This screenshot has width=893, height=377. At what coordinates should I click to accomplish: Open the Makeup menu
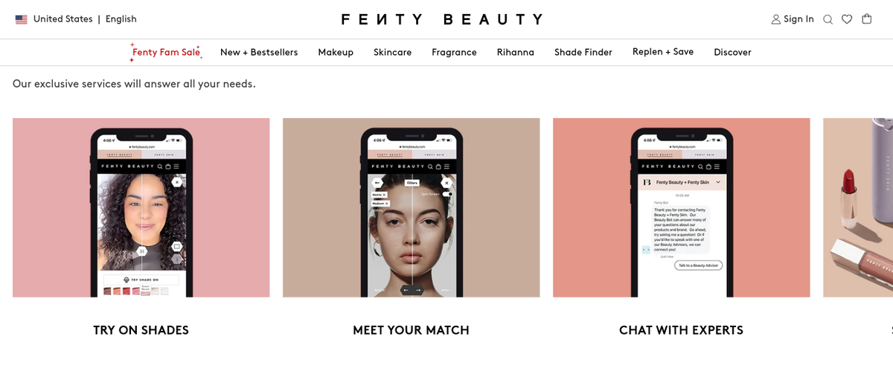[336, 52]
